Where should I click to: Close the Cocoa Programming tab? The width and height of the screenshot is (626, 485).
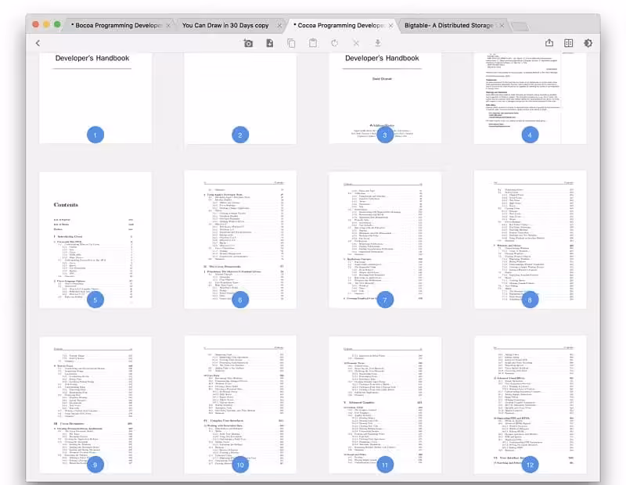pyautogui.click(x=390, y=26)
